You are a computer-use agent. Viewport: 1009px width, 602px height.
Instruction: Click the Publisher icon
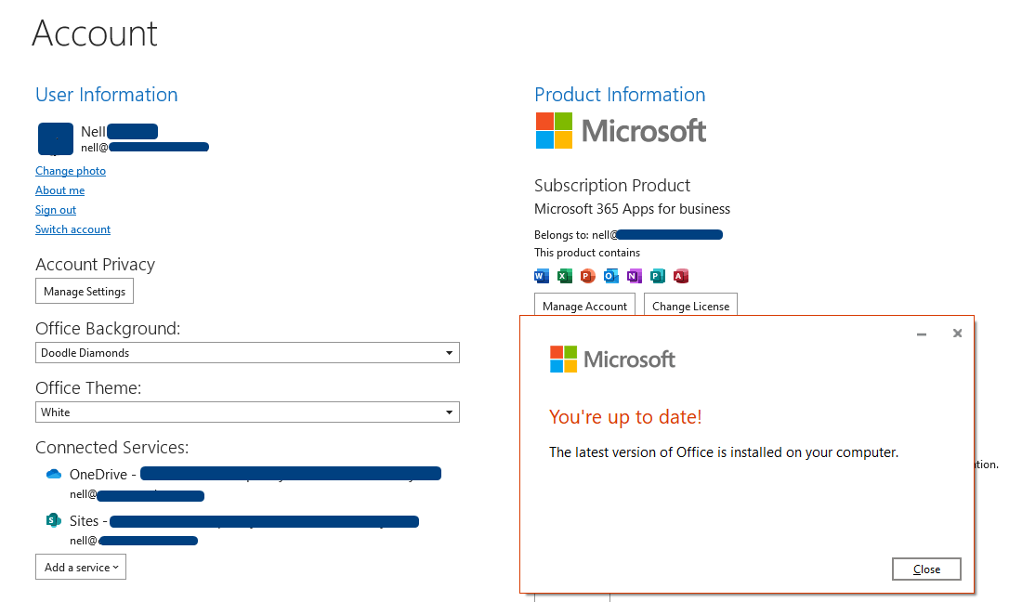coord(658,276)
